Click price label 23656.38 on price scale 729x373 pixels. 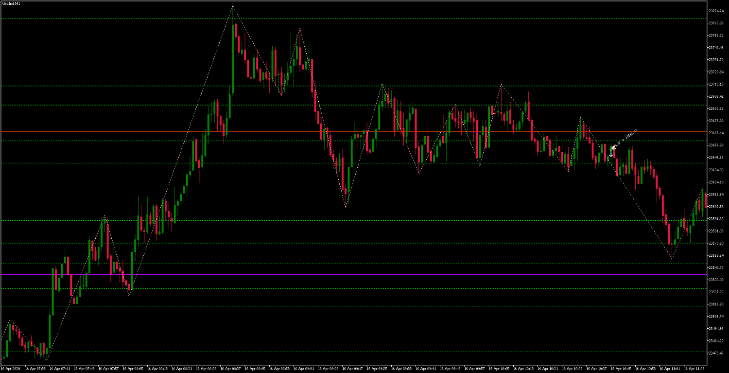click(x=716, y=145)
